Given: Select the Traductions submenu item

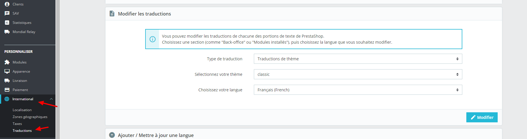Looking at the screenshot, I should pyautogui.click(x=22, y=131).
